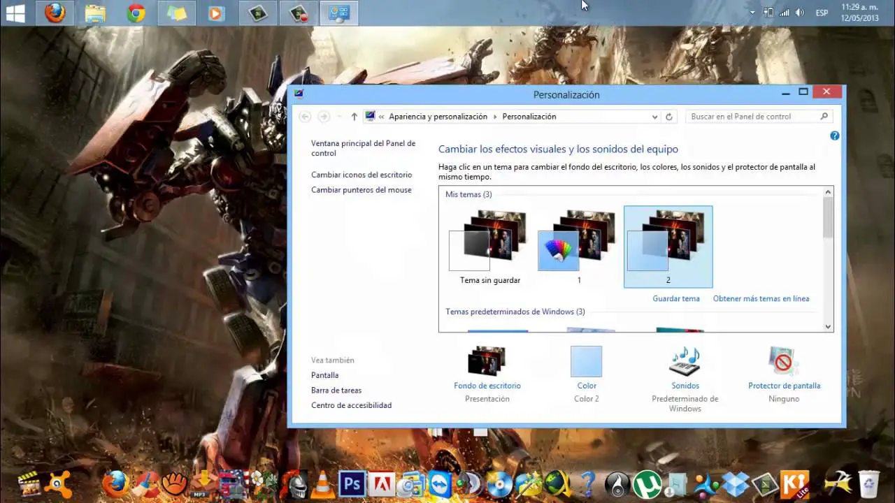895x503 pixels.
Task: Click the 'Personalización' breadcrumb
Action: [x=529, y=117]
